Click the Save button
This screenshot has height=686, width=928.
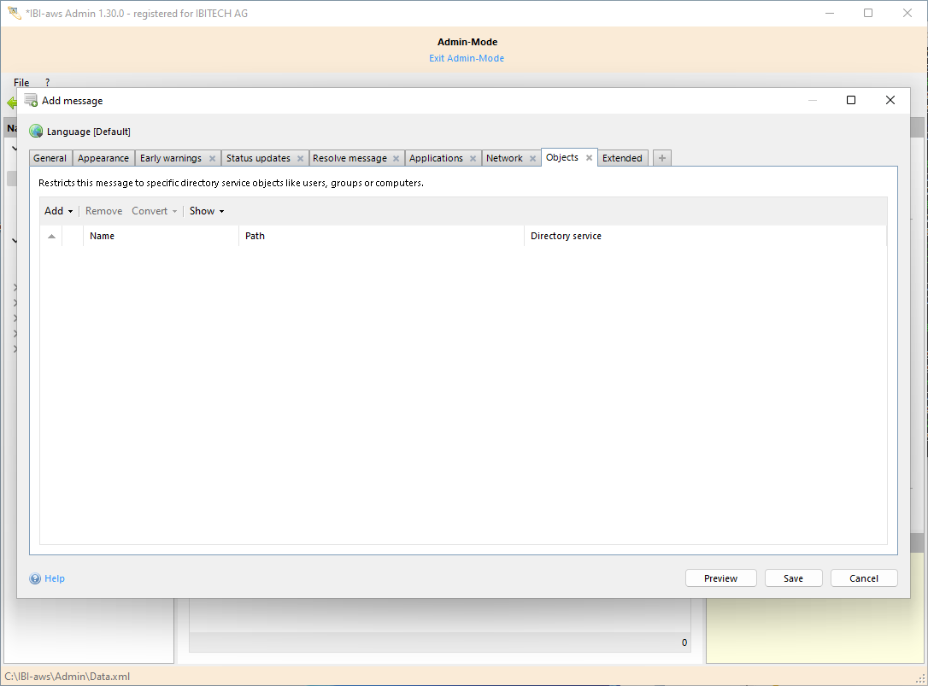click(x=793, y=578)
